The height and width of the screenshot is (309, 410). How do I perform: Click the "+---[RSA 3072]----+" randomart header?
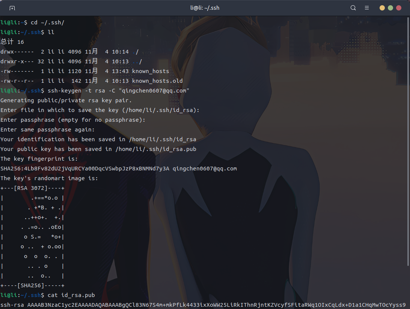click(x=32, y=188)
